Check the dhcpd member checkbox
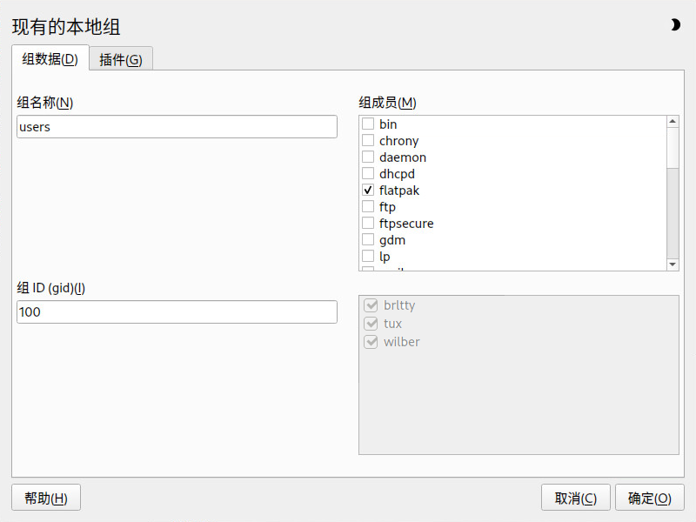The image size is (696, 522). click(x=368, y=174)
